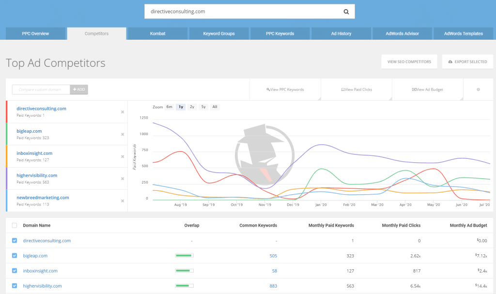Screen dimensions: 496x294
Task: Open the PPC Overview tab
Action: click(35, 33)
